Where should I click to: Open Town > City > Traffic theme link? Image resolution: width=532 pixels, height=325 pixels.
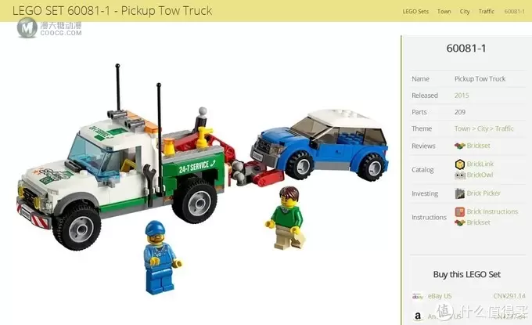click(483, 128)
